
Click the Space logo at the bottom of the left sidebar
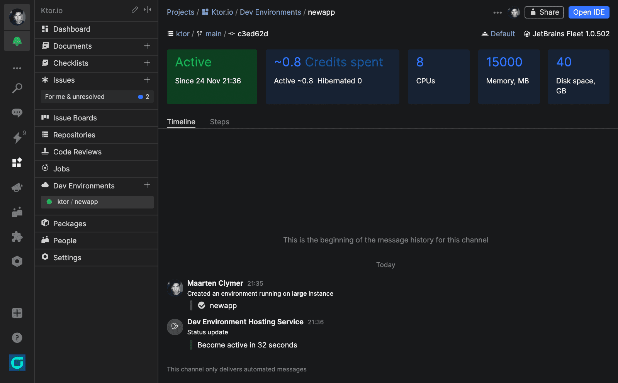pyautogui.click(x=17, y=363)
